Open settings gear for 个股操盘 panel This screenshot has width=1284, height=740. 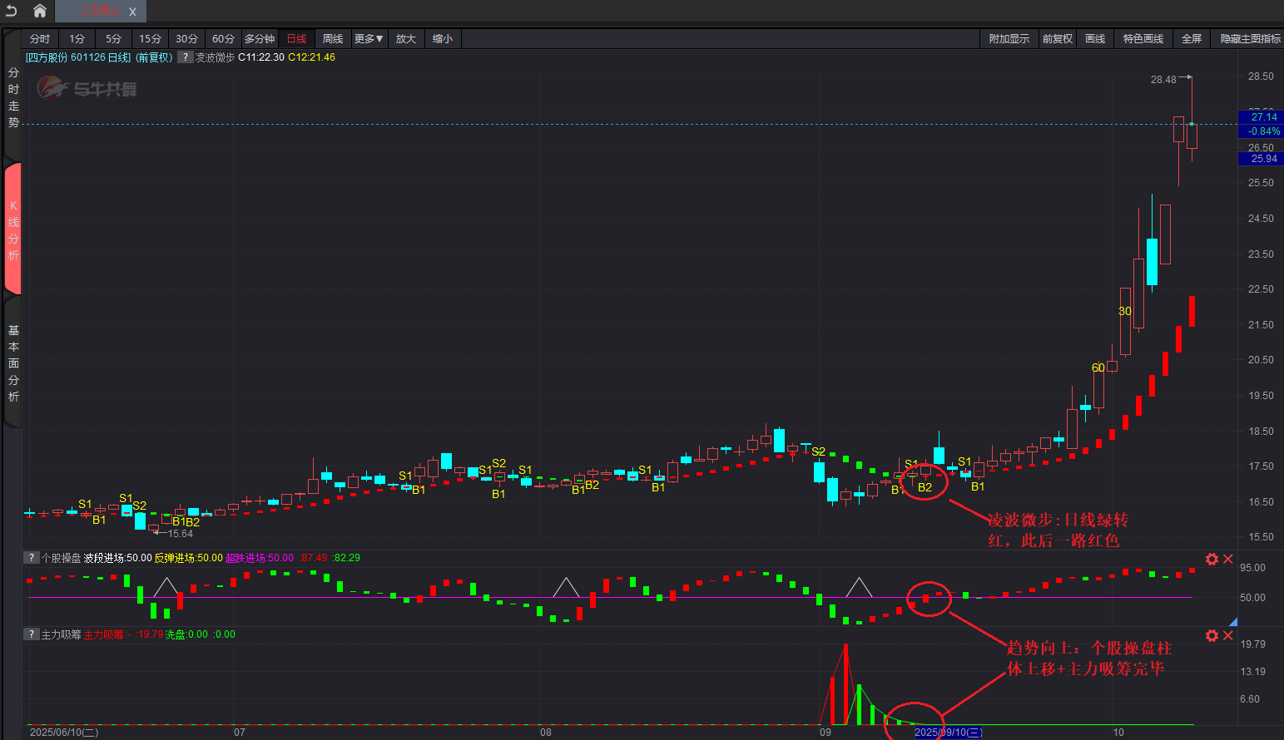click(1212, 559)
